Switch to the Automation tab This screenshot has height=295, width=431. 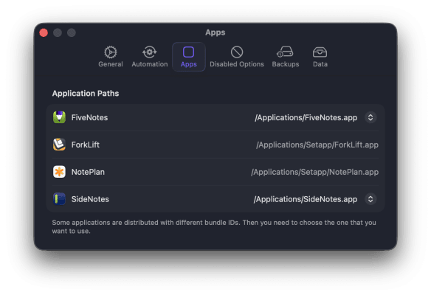(150, 57)
